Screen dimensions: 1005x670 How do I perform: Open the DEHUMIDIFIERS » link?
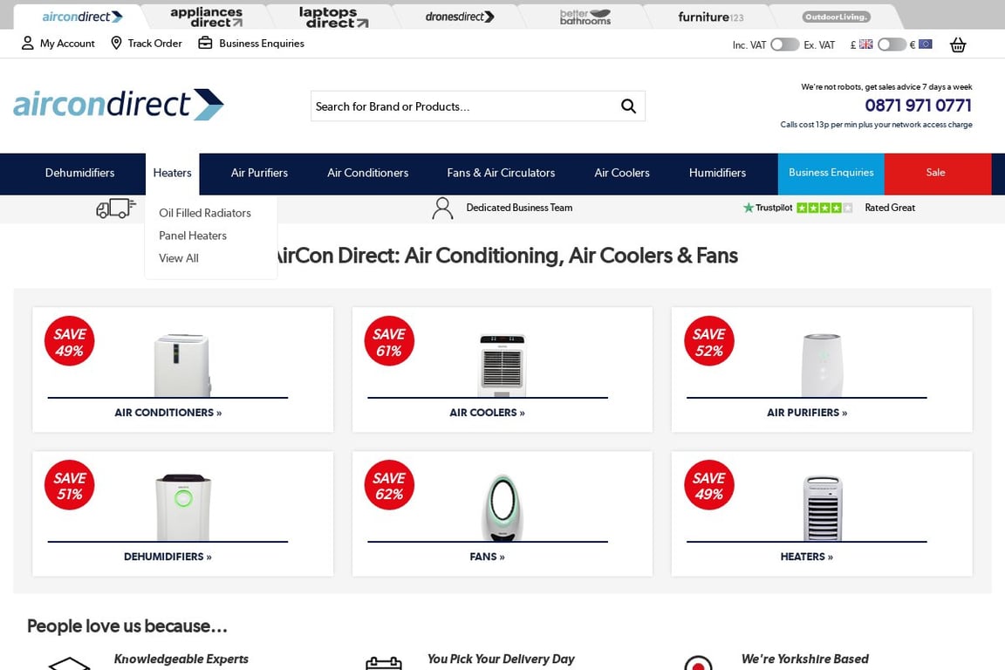point(167,557)
